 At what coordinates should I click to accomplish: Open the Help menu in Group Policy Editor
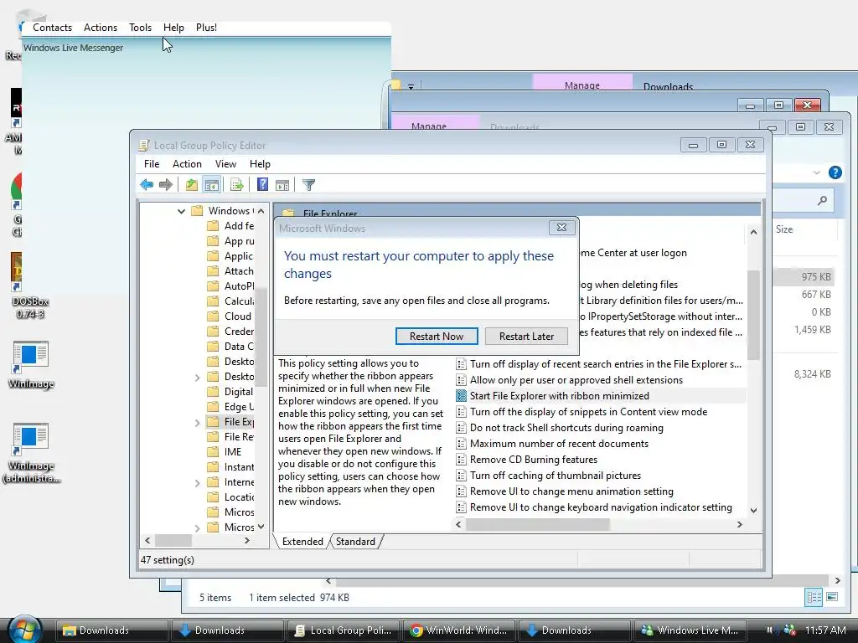tap(260, 164)
